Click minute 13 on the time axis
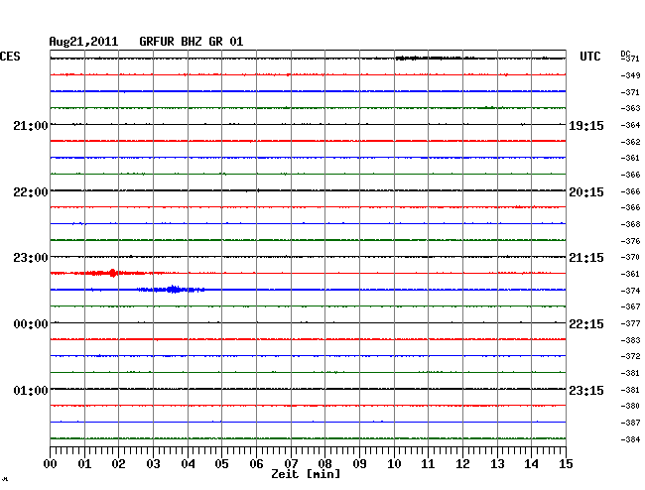This screenshot has height=490, width=645. 497,464
